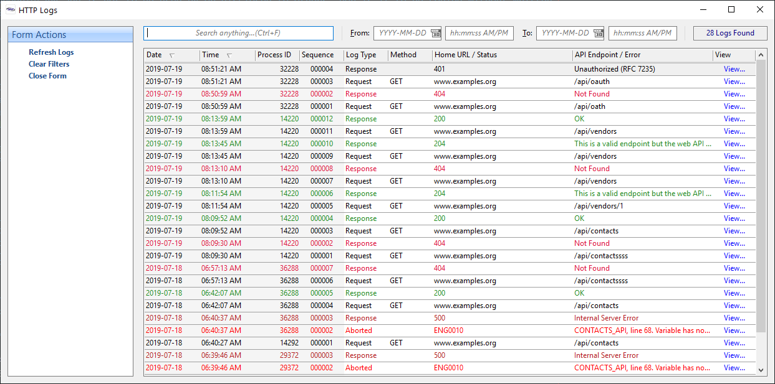Screen dimensions: 775x384
Task: Open the To date calendar picker
Action: click(x=599, y=33)
